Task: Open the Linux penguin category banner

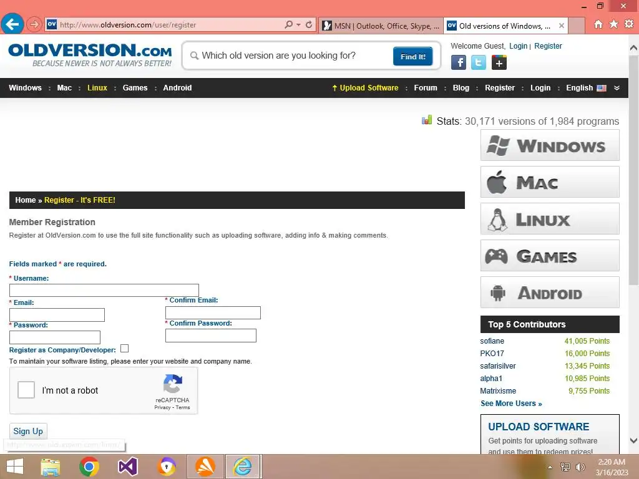Action: point(550,219)
